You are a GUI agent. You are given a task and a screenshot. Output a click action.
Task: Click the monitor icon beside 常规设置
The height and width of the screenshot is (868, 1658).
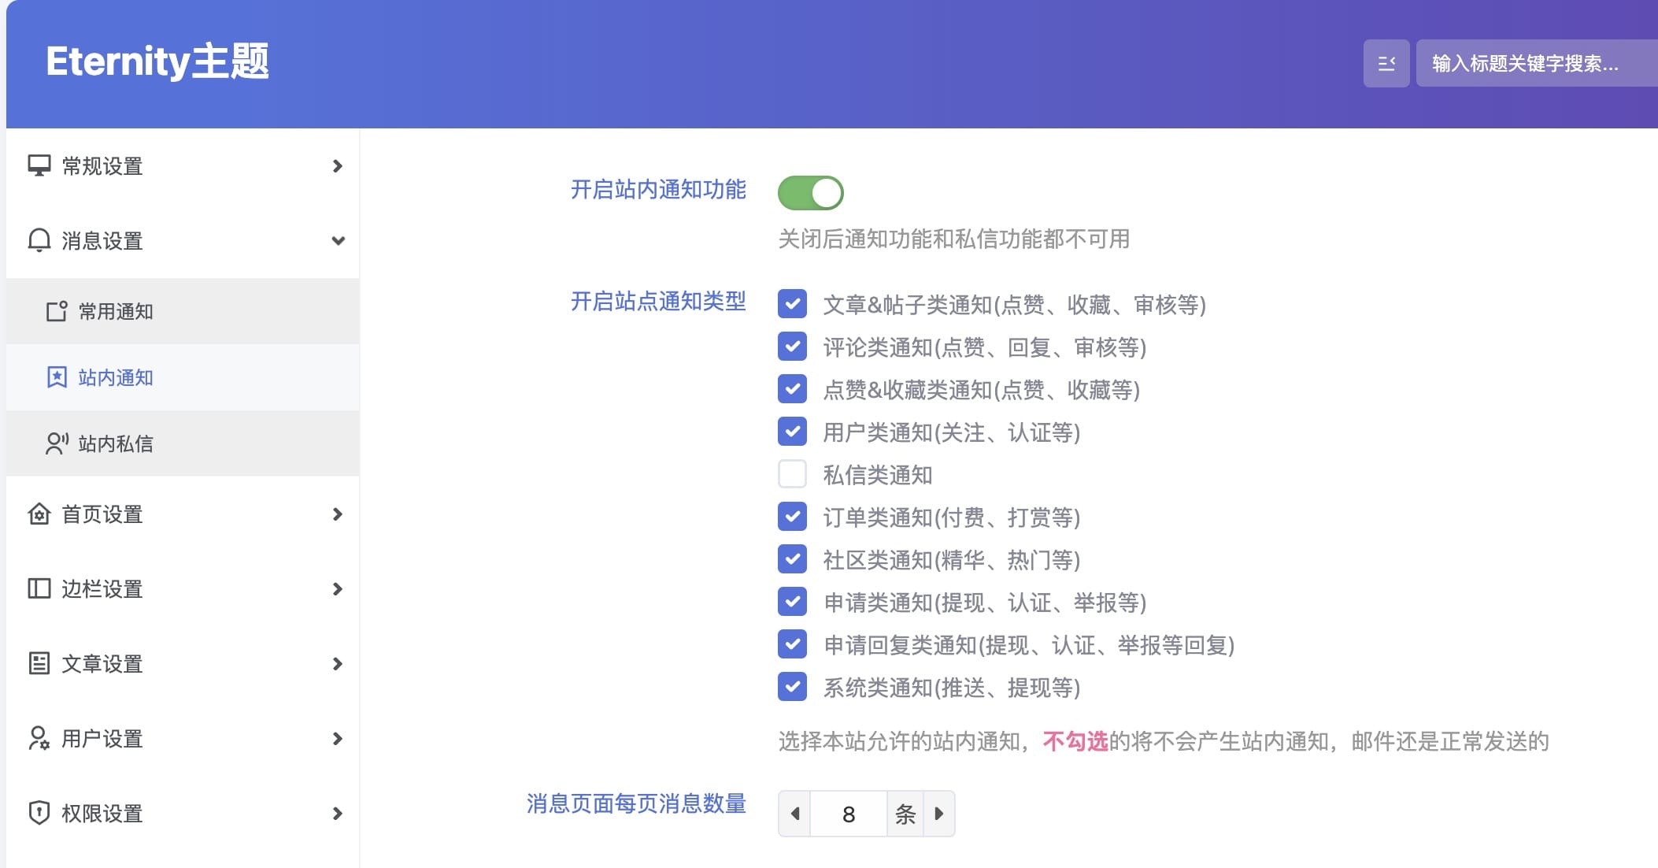[x=39, y=165]
